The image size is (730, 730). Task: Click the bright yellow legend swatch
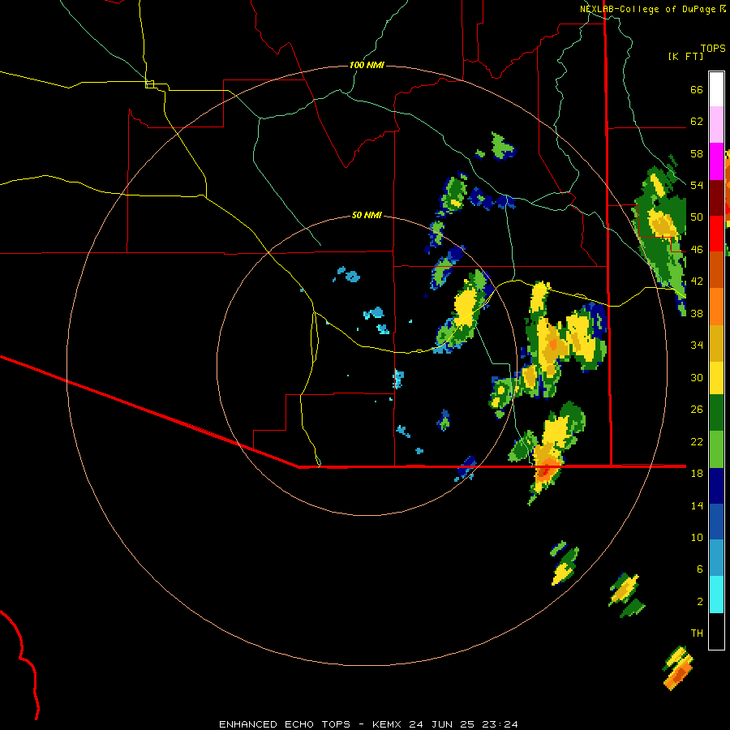[x=716, y=378]
